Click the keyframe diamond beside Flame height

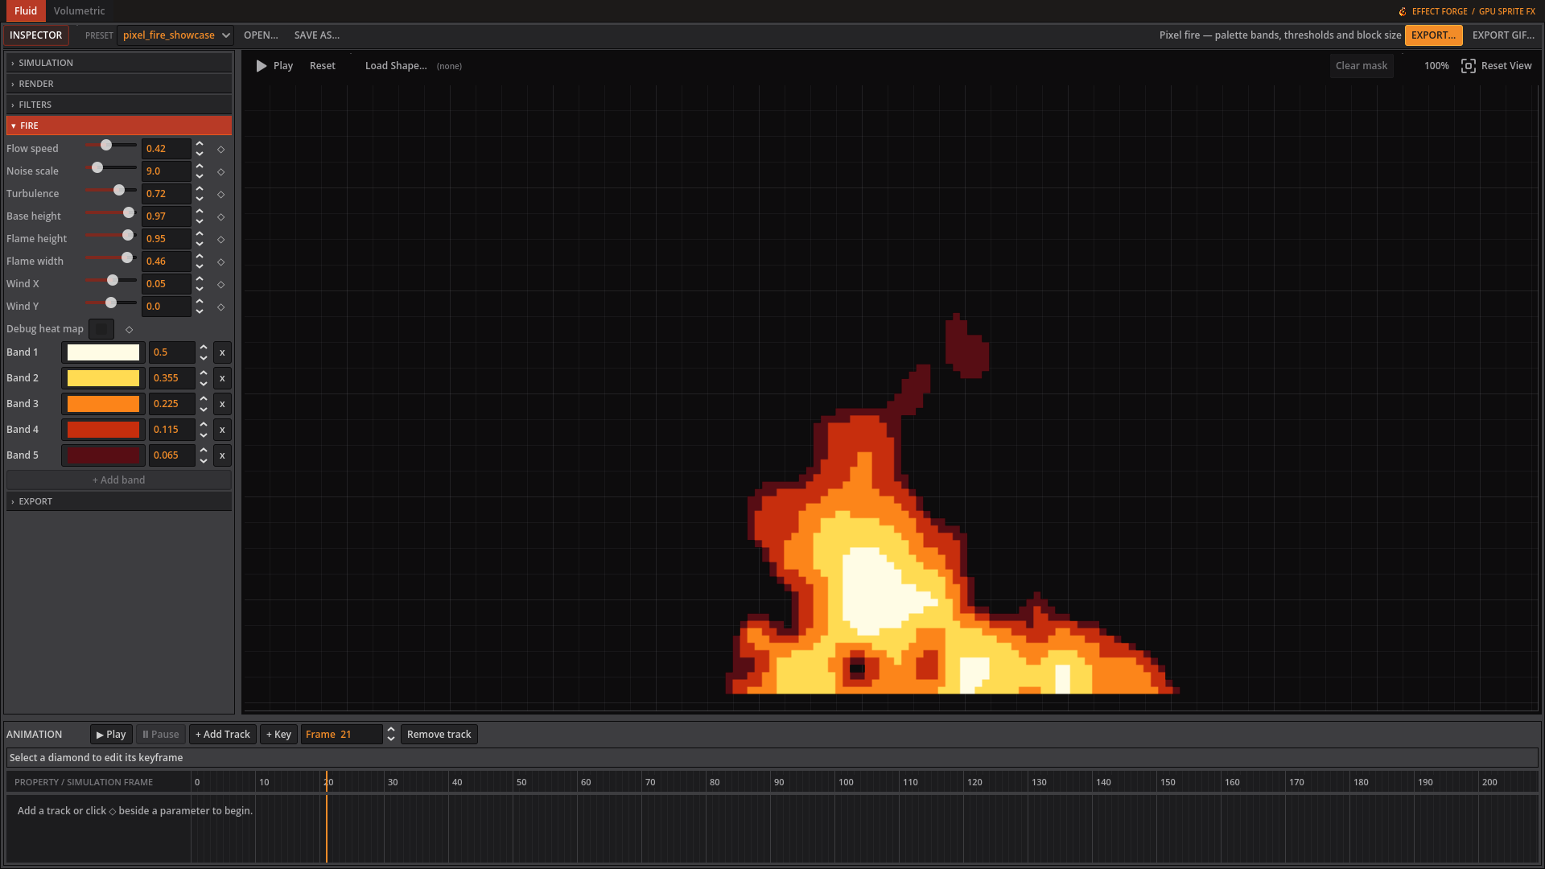tap(221, 239)
